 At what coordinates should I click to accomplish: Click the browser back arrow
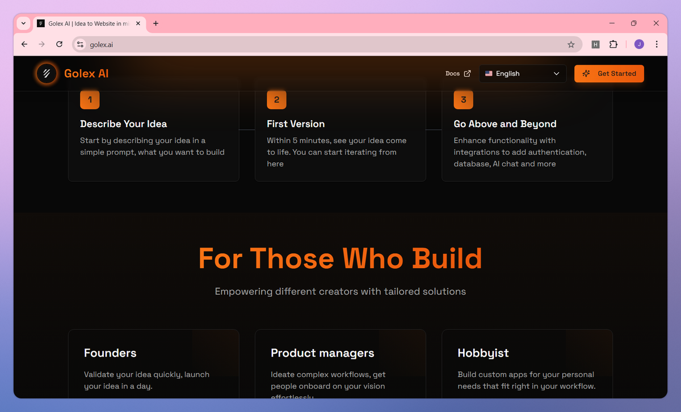coord(24,44)
